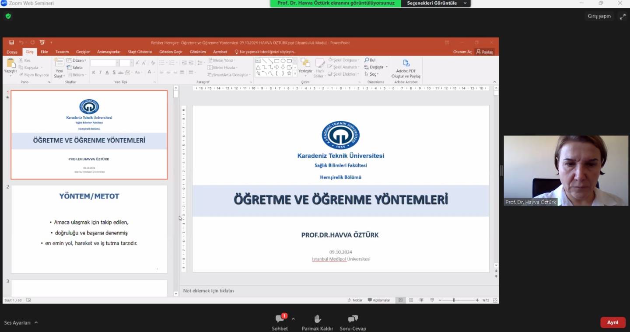Image resolution: width=630 pixels, height=332 pixels.
Task: Fit slide to window icon
Action: pyautogui.click(x=495, y=300)
